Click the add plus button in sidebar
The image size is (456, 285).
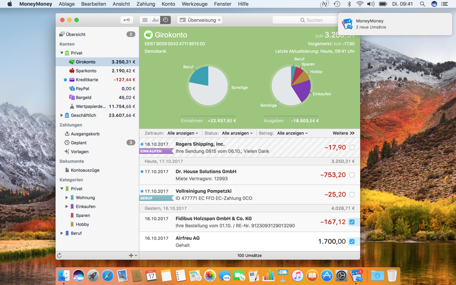[x=133, y=255]
